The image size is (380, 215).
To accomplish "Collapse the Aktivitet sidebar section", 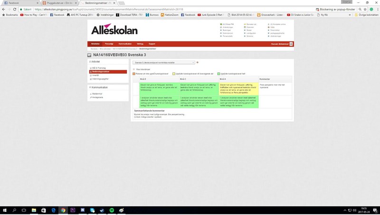I will [x=90, y=62].
